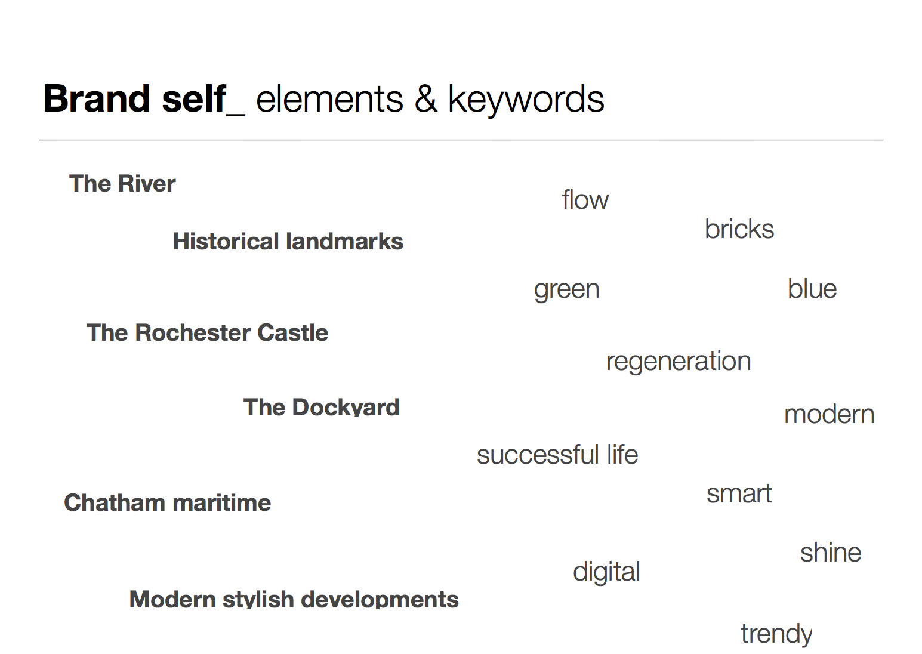Screen dimensions: 922x654
Task: Select the keyword "smart"
Action: 739,494
